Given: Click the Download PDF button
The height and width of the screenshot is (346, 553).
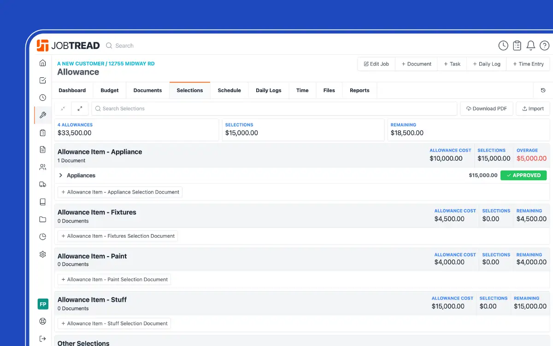Looking at the screenshot, I should tap(487, 108).
